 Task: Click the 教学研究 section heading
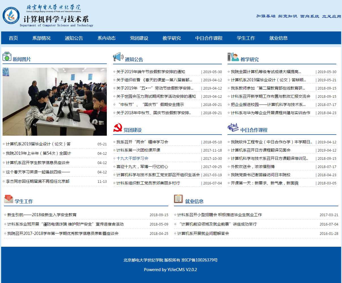pyautogui.click(x=249, y=59)
